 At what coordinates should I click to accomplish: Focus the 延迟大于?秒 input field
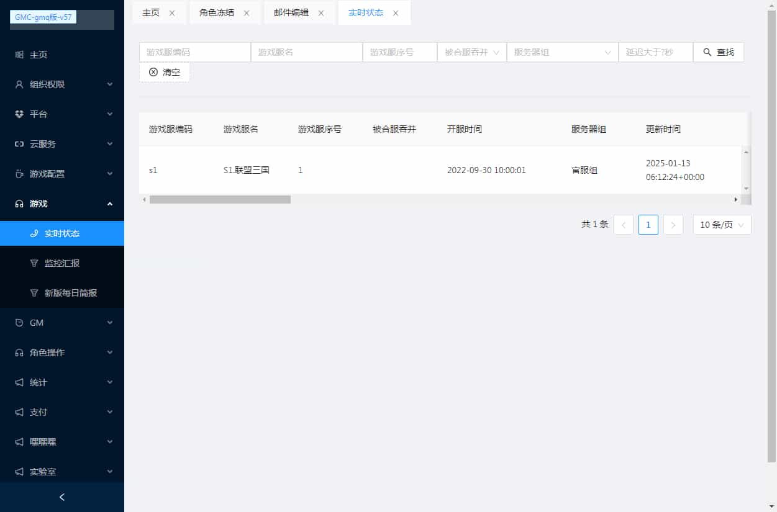tap(656, 52)
